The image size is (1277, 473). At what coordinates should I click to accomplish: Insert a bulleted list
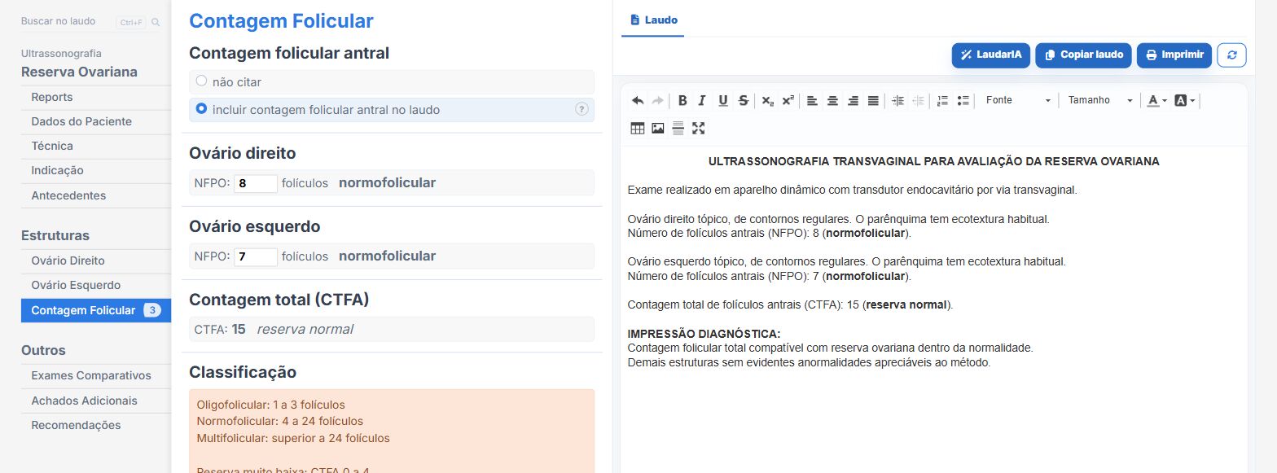[963, 100]
